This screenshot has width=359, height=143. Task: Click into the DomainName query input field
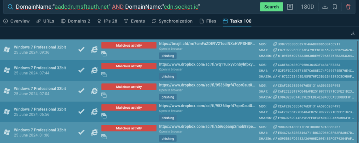coord(140,7)
